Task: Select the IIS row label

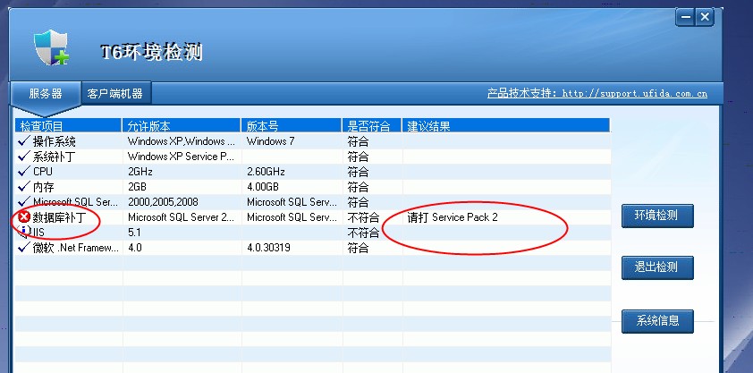Action: [38, 233]
